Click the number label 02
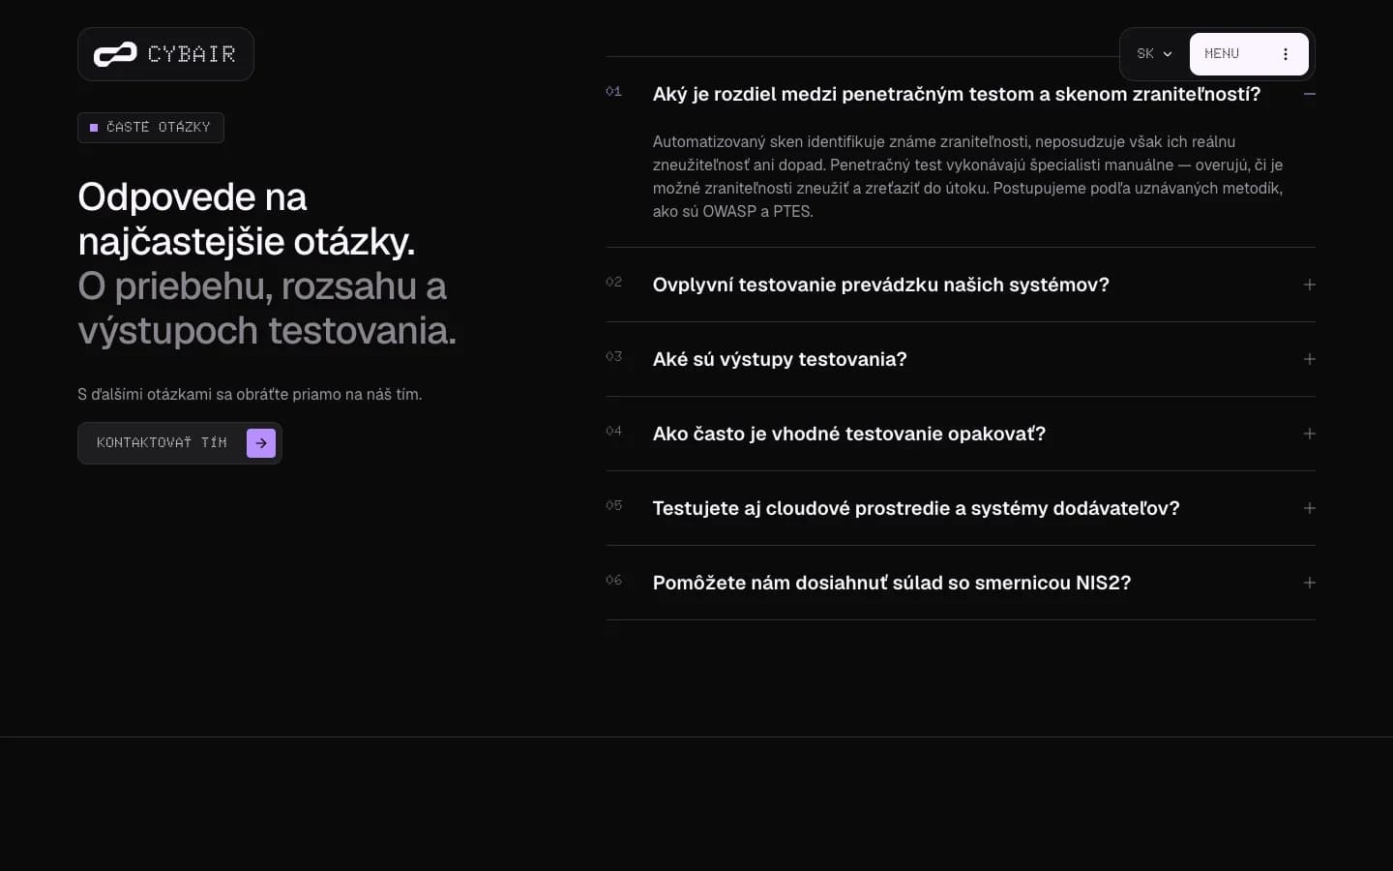1393x871 pixels. point(613,282)
